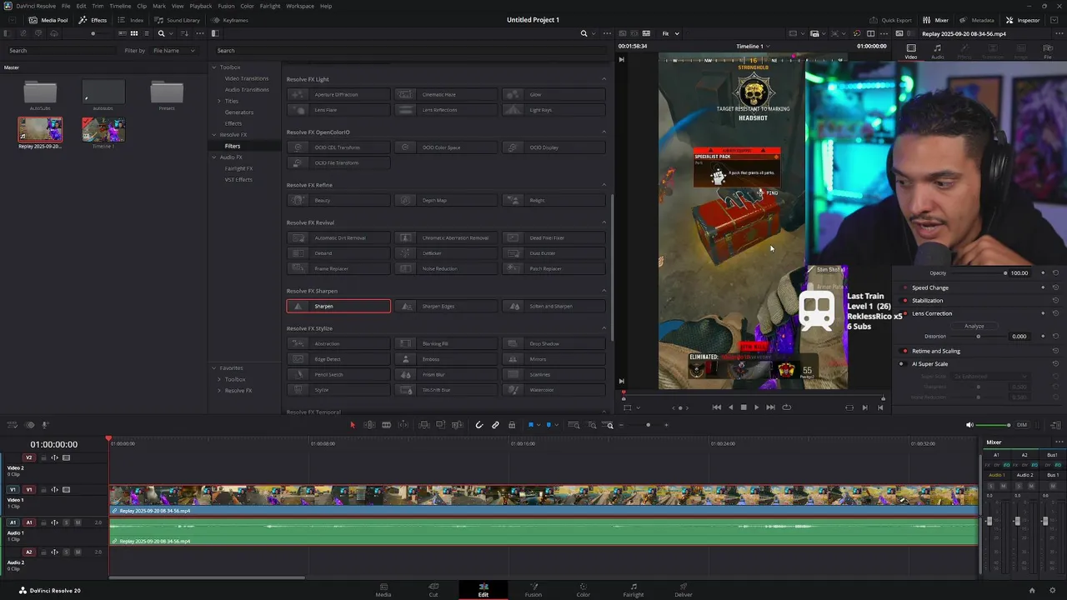This screenshot has height=600, width=1067.
Task: Toggle Lens Correction enable switch
Action: [905, 313]
